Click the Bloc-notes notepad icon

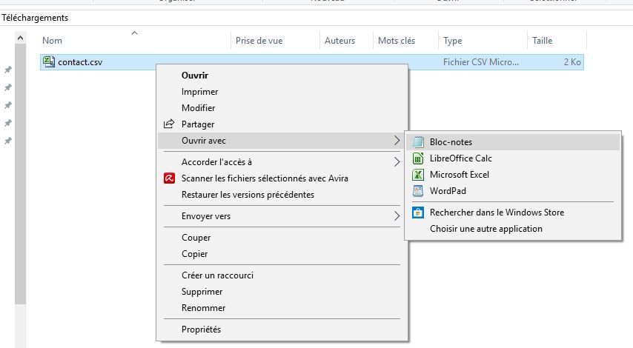(418, 142)
